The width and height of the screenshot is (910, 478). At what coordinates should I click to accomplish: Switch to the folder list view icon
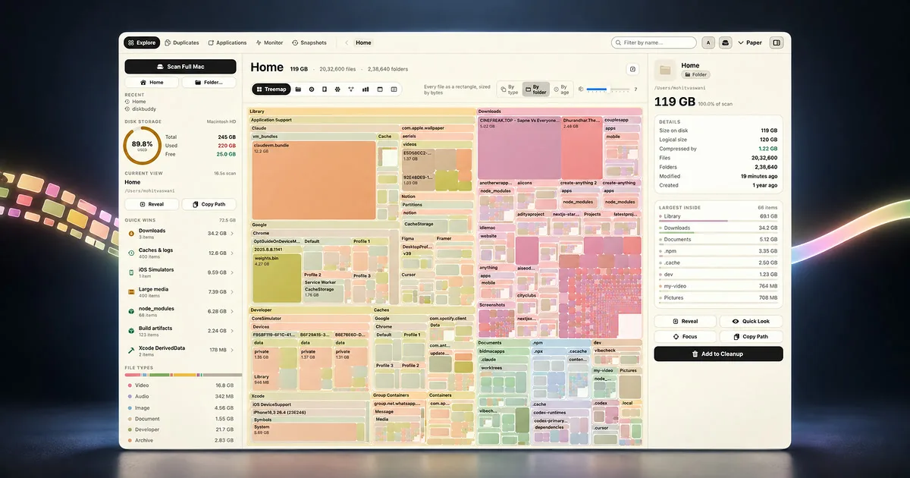(x=298, y=89)
